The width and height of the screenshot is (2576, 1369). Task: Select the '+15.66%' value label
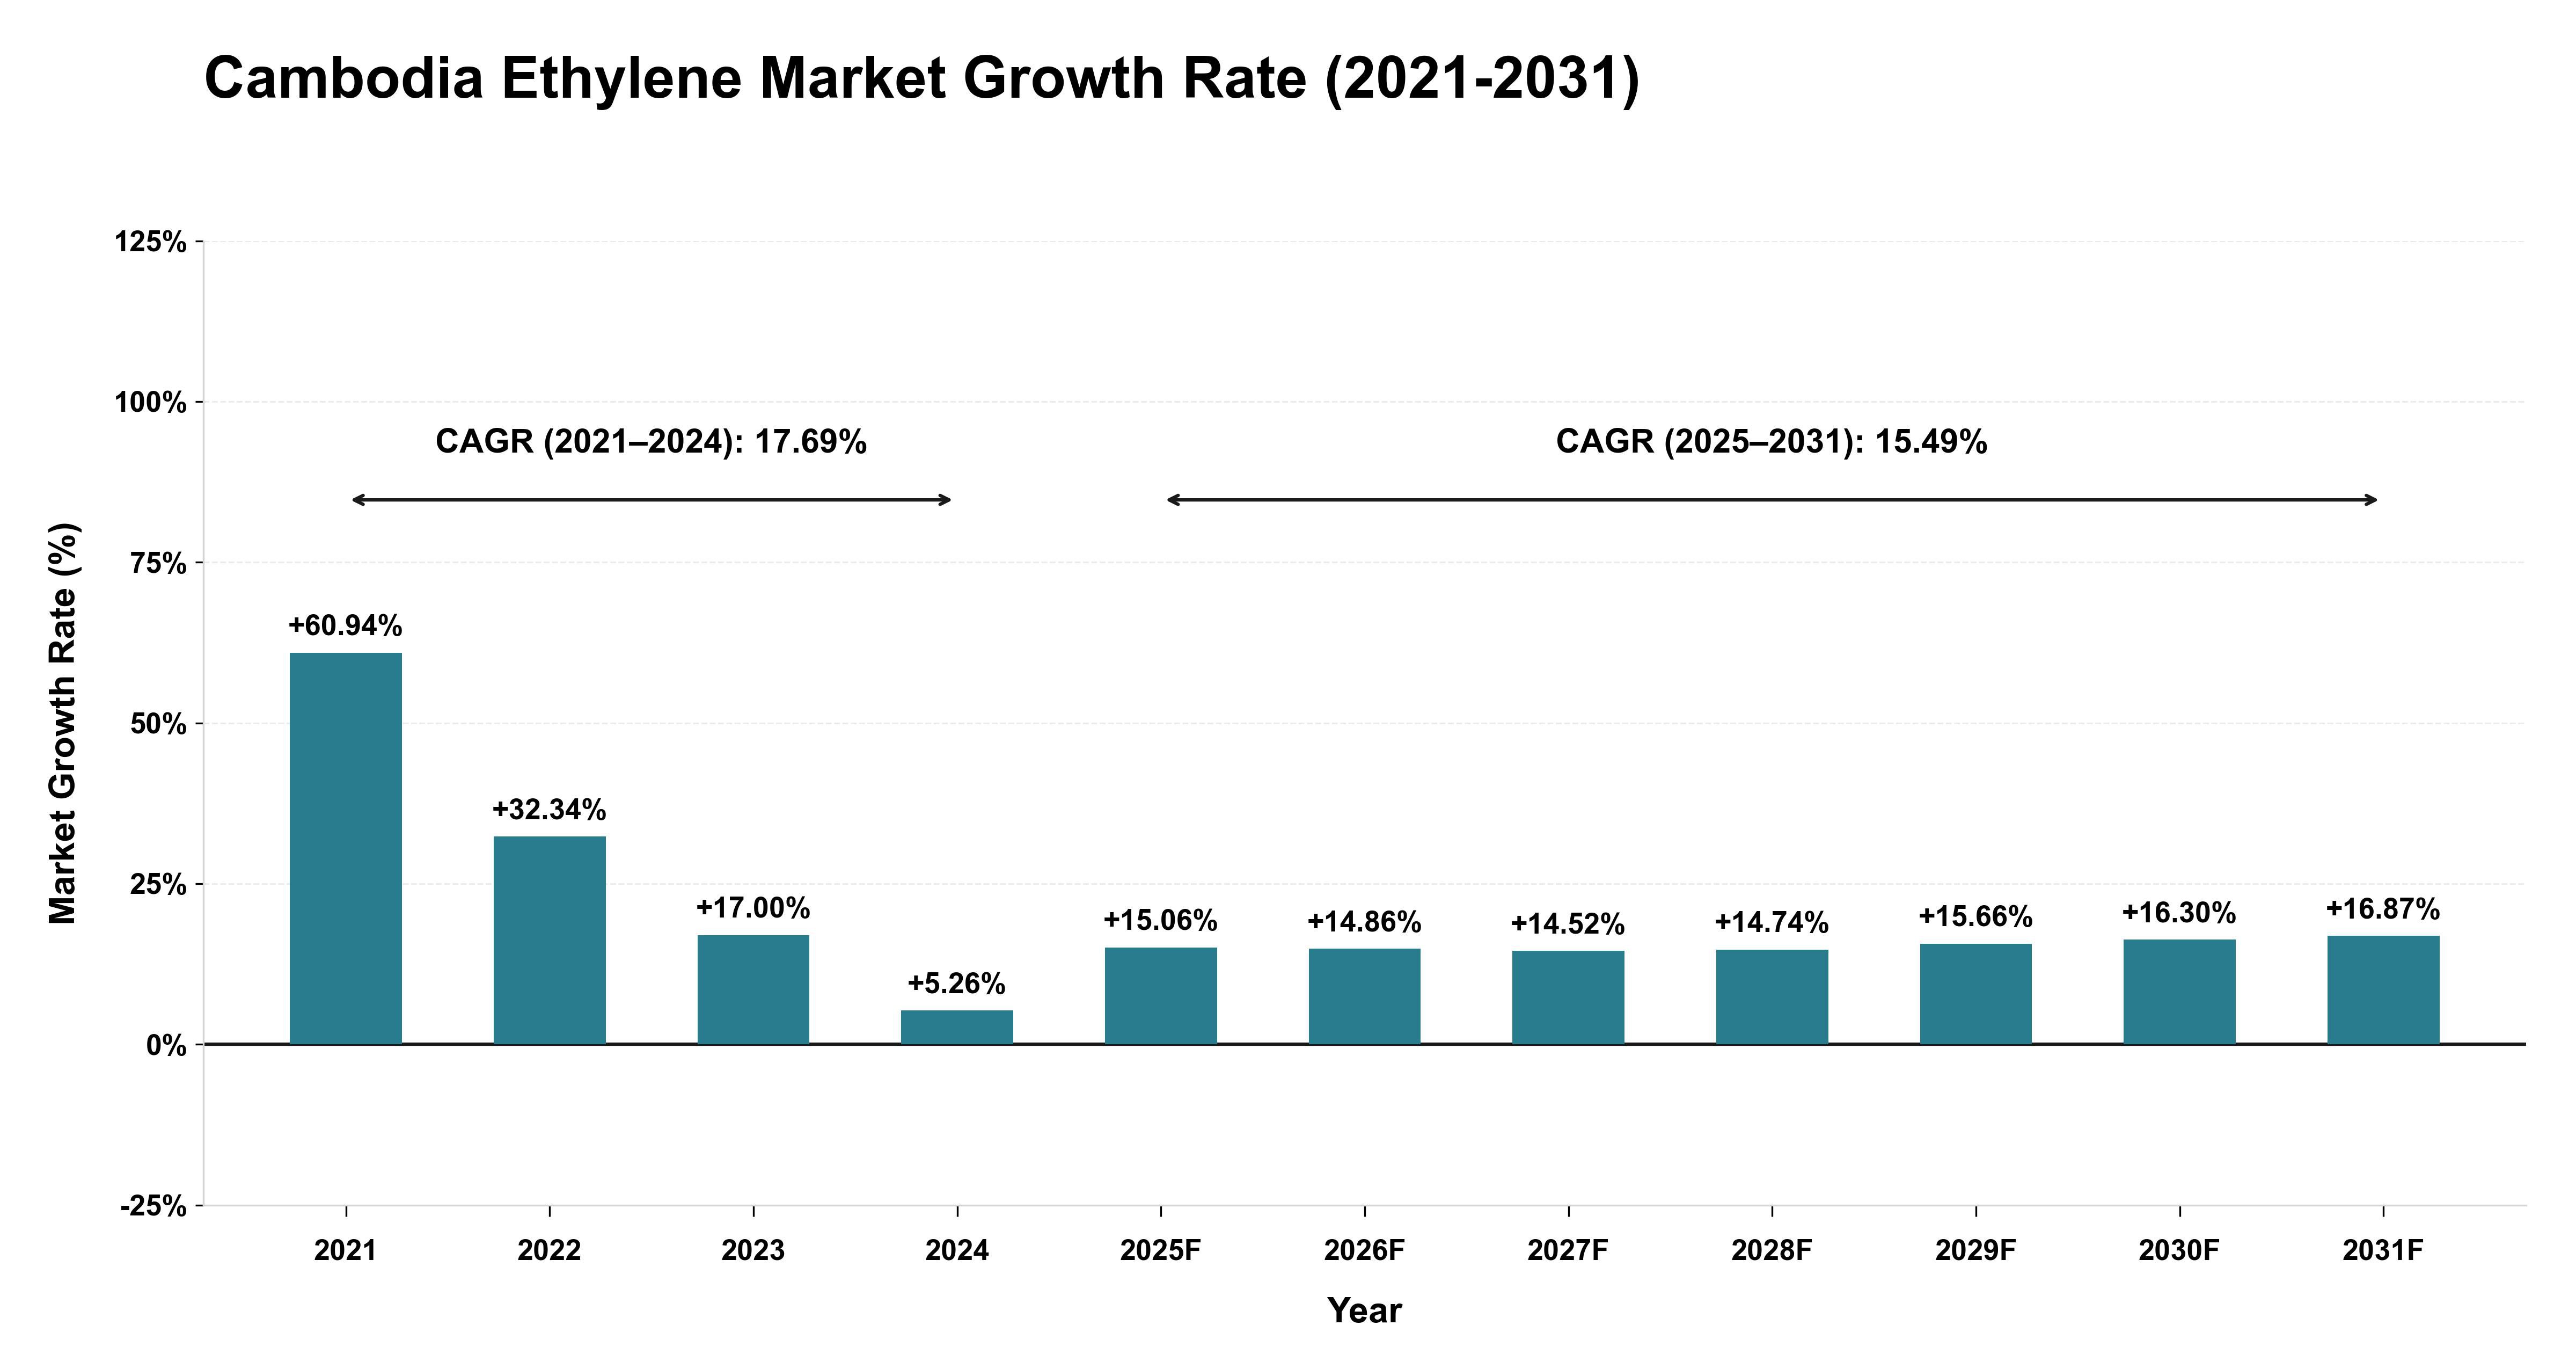(x=1975, y=916)
